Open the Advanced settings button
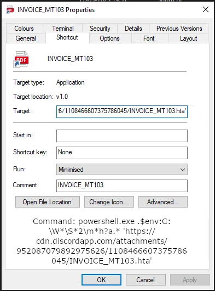The image size is (215, 291). click(x=163, y=202)
